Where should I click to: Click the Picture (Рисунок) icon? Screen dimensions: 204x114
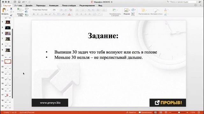click(126, 10)
